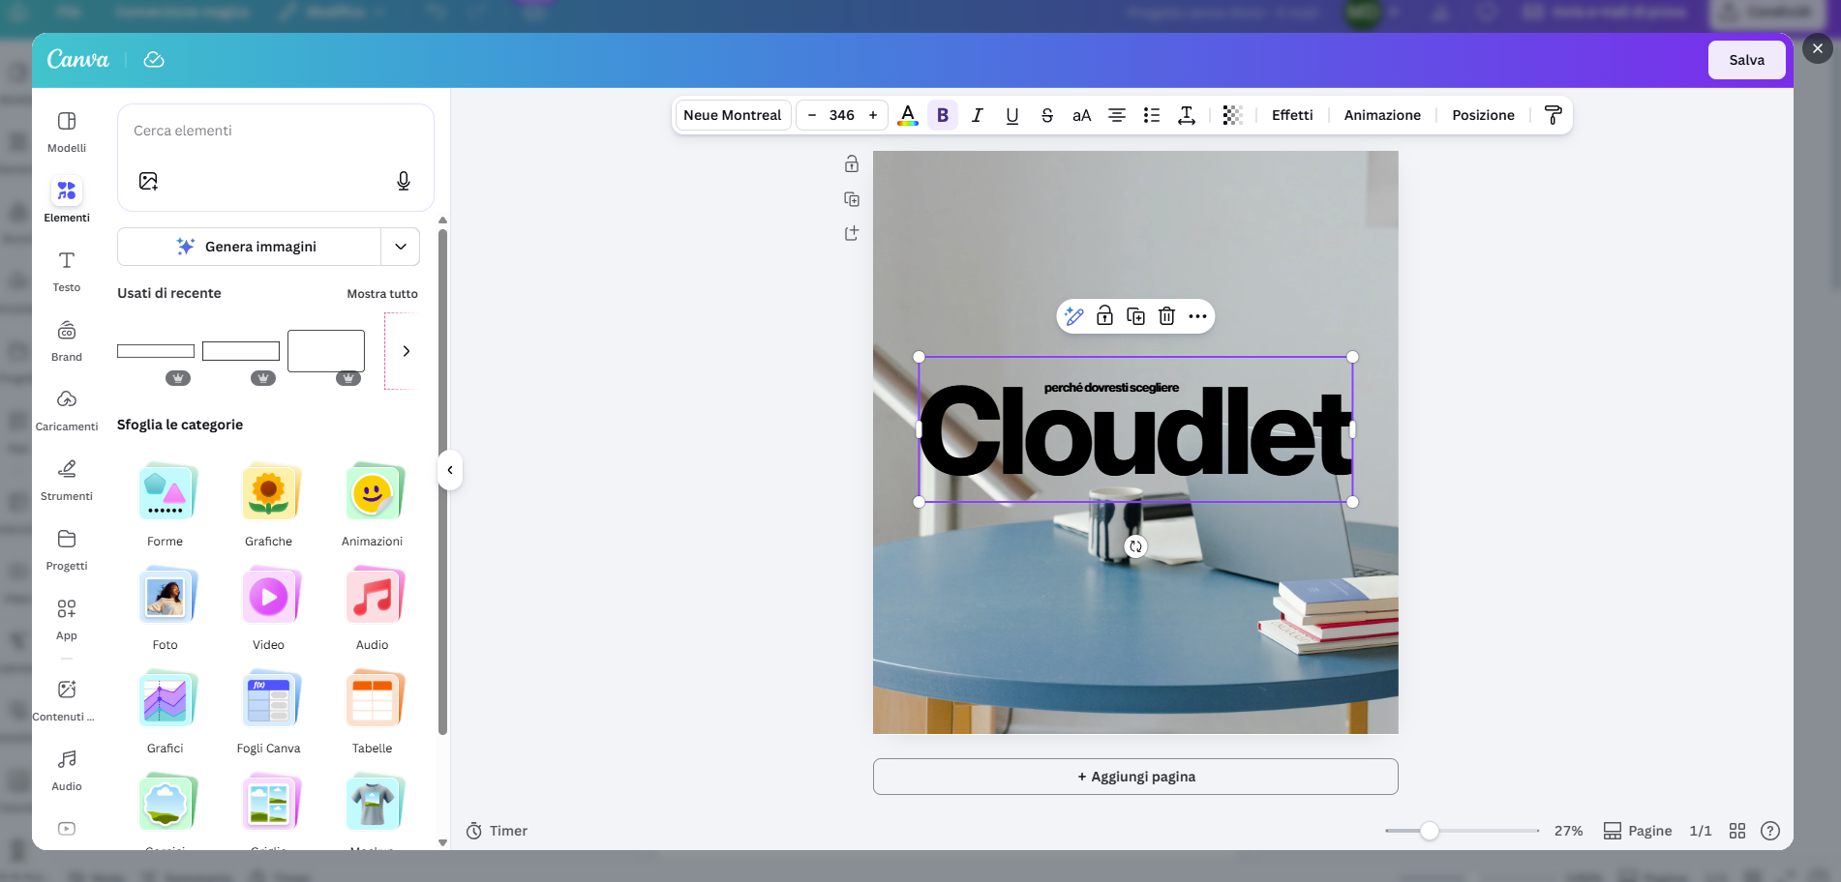
Task: Open more options on floating toolbar
Action: (x=1198, y=316)
